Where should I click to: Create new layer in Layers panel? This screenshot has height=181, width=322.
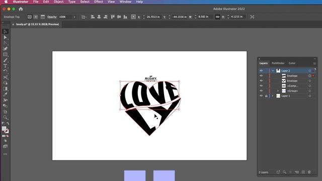303,172
